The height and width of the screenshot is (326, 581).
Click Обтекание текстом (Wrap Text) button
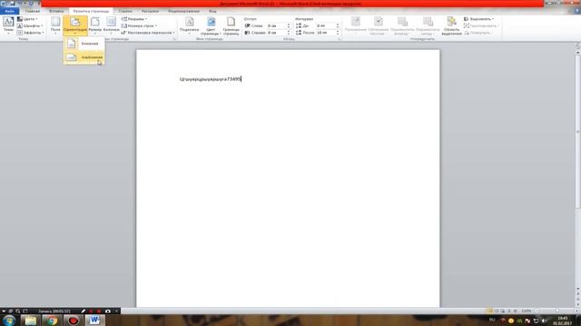[x=379, y=26]
